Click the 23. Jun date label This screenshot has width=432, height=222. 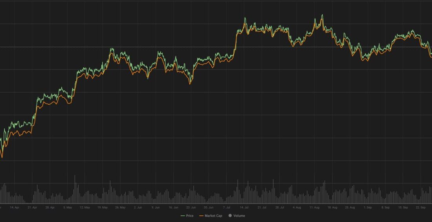coord(191,207)
